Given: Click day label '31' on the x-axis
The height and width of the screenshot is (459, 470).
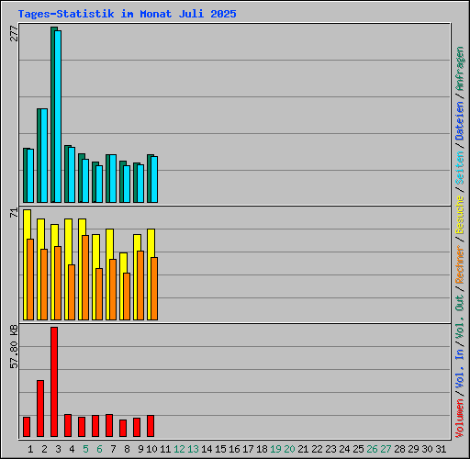Looking at the screenshot, I should [x=441, y=449].
